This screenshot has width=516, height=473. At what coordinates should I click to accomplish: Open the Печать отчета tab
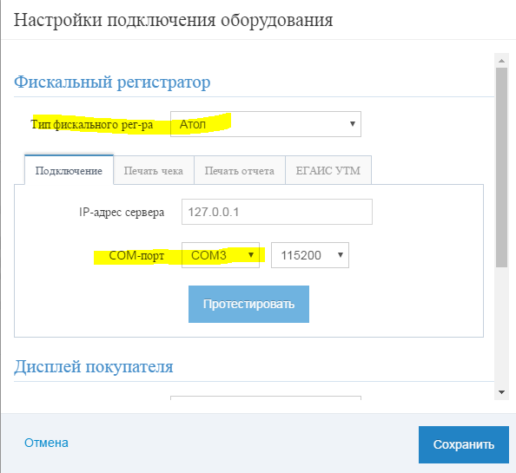240,171
